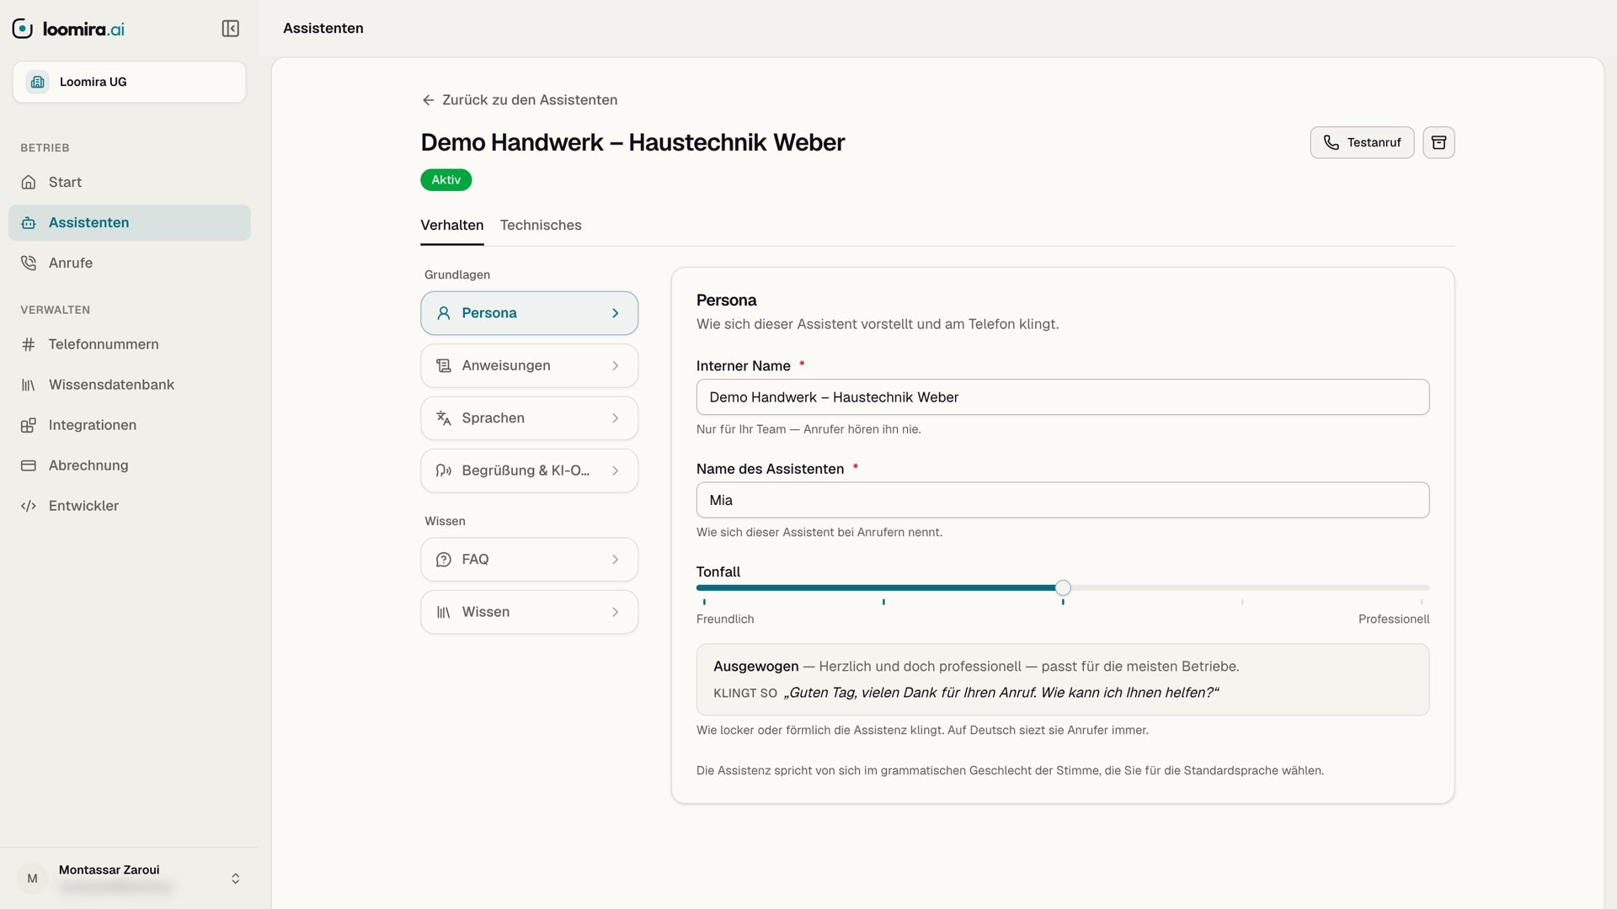Viewport: 1617px width, 909px height.
Task: Click the Assistenten robot icon
Action: pyautogui.click(x=29, y=222)
